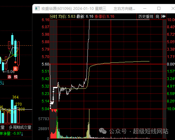Click the 分时 label in the chart header
Viewport: 175px width, 140px height.
tap(53, 16)
